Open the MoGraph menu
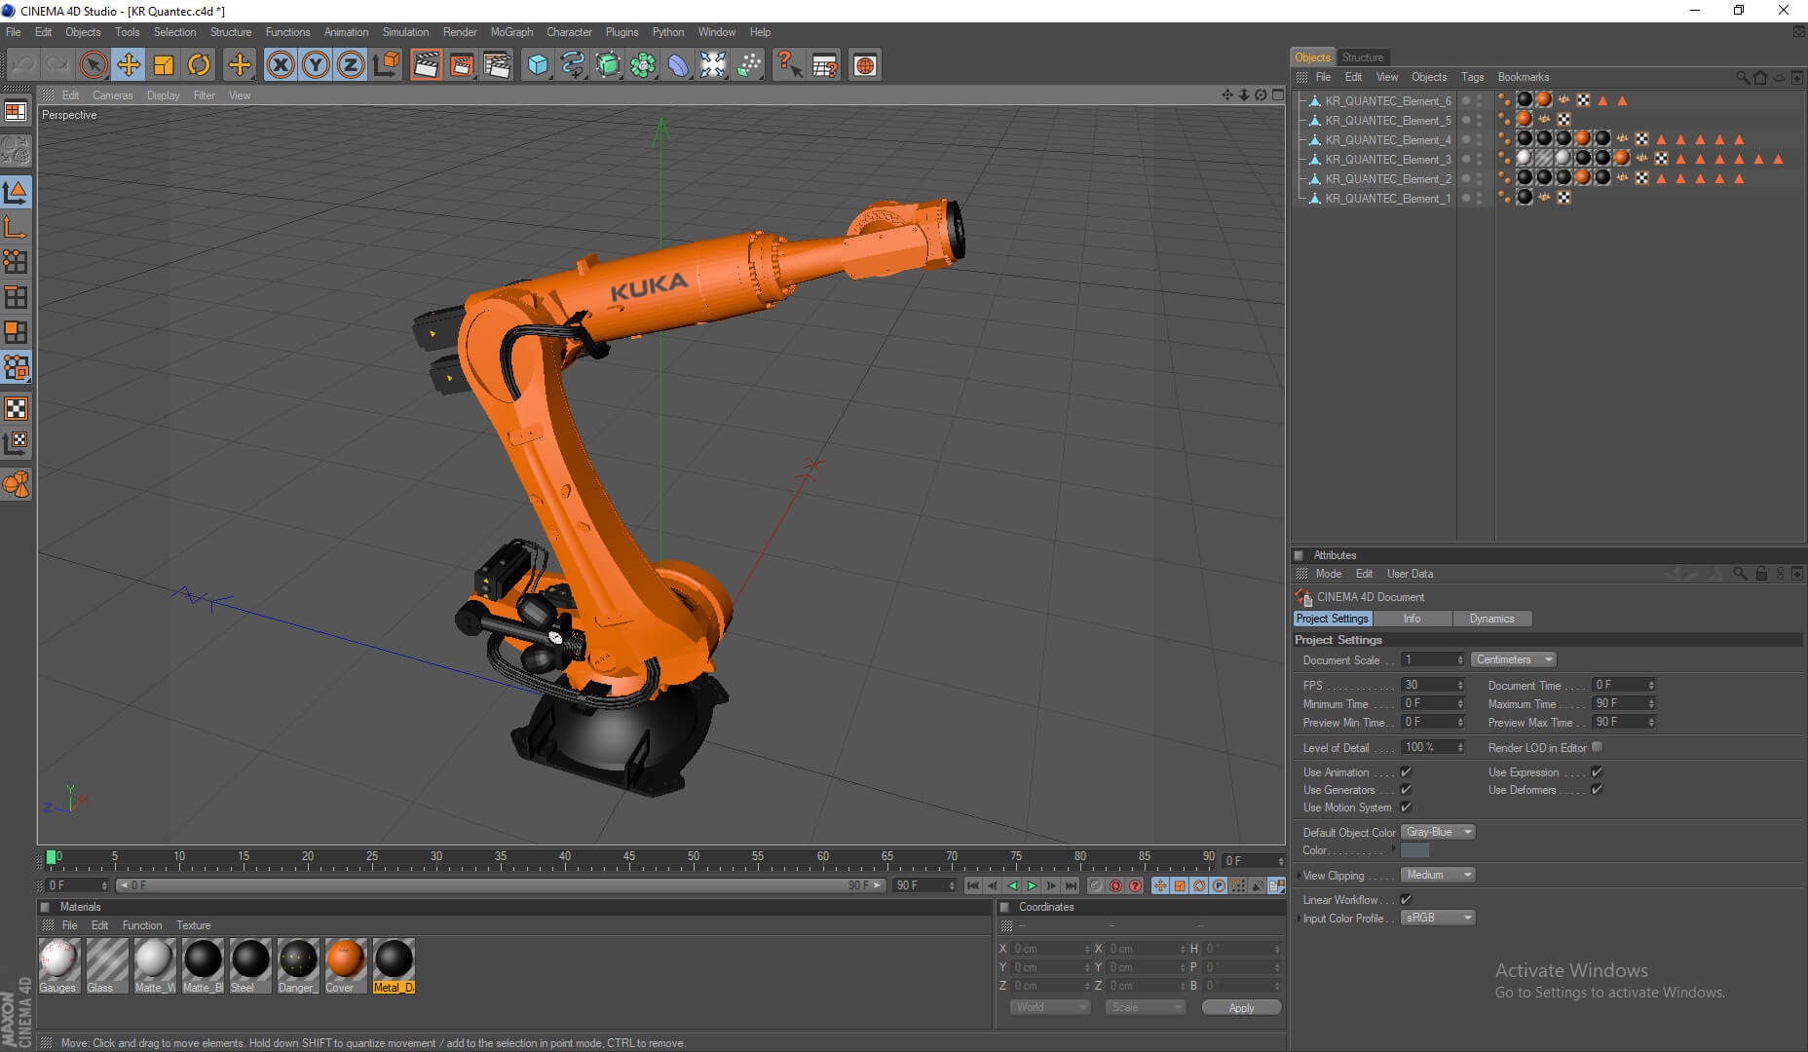 point(511,32)
